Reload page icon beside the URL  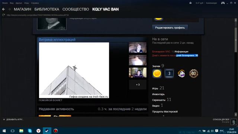click(4, 15)
